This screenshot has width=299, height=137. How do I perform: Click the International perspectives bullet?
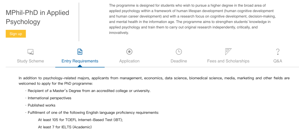click(x=48, y=98)
